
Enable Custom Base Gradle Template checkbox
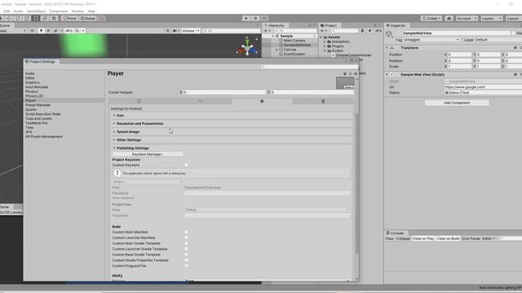coord(187,255)
